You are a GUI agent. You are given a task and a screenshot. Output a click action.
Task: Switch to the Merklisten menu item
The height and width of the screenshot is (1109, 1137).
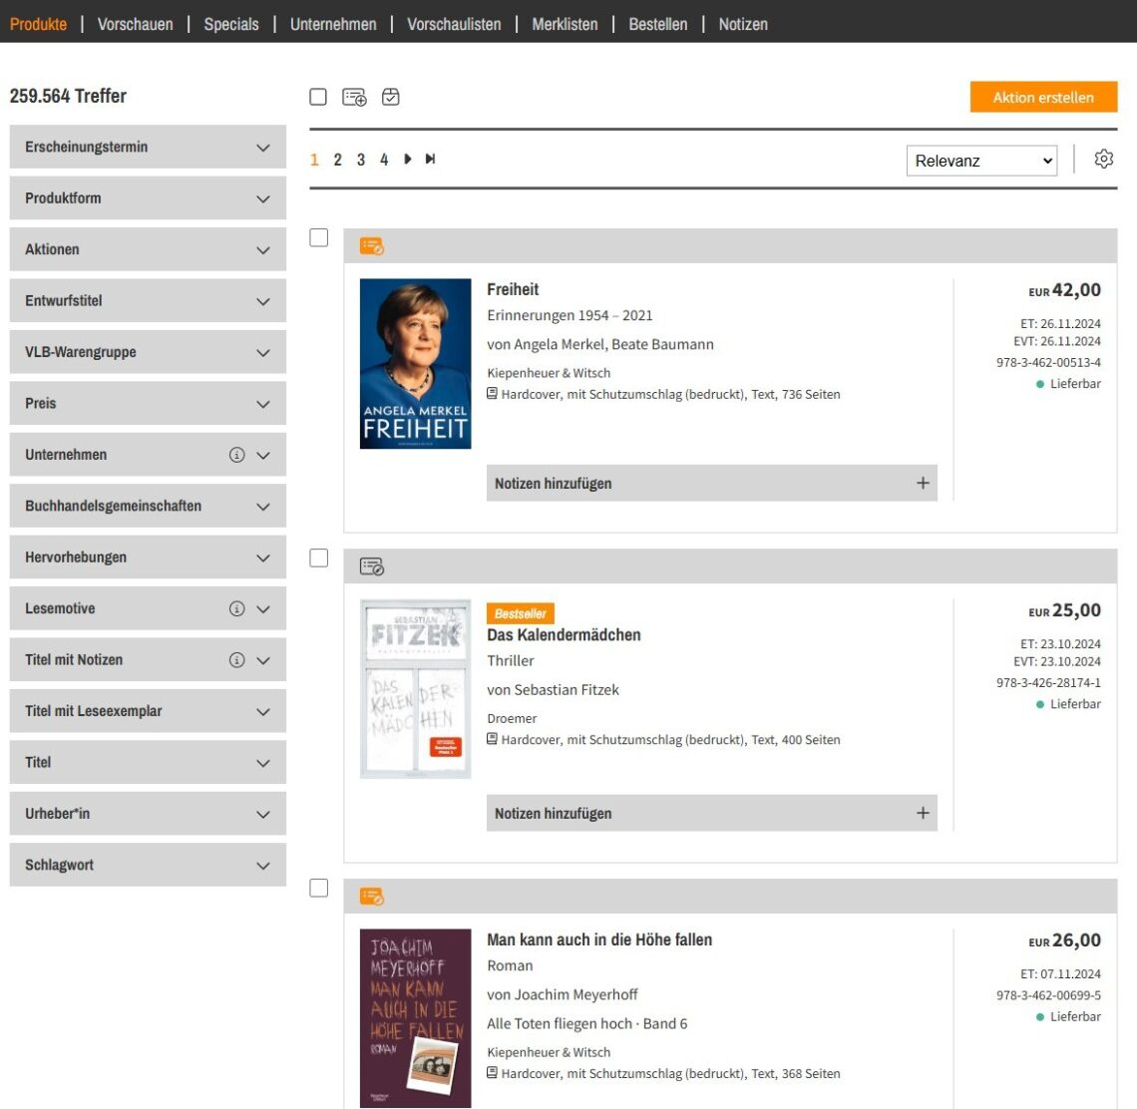tap(565, 24)
